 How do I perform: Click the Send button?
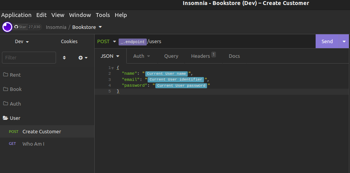pyautogui.click(x=327, y=41)
